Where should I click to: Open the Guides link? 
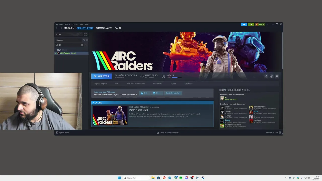(x=173, y=84)
